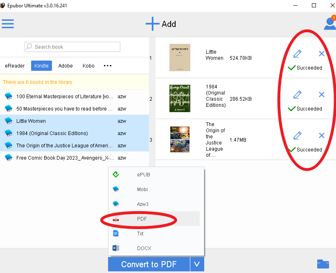
Task: Click the Succeeded status for Justice League
Action: 305,149
